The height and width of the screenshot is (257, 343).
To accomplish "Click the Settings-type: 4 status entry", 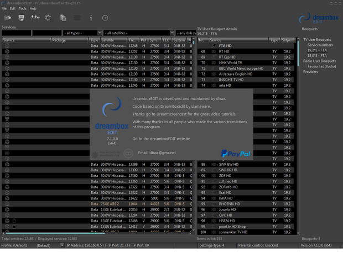I will tap(212, 245).
